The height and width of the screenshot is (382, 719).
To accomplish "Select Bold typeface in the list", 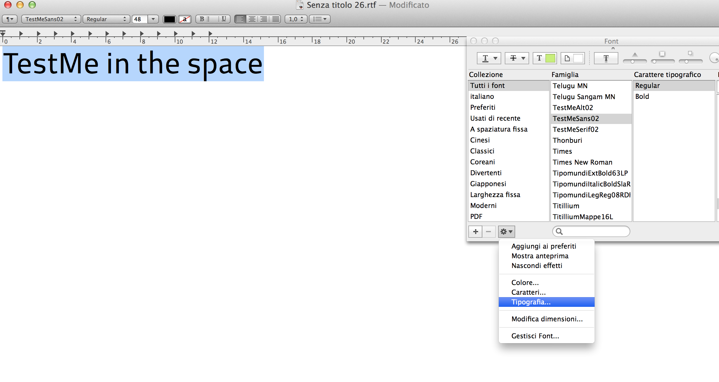I will (x=642, y=96).
